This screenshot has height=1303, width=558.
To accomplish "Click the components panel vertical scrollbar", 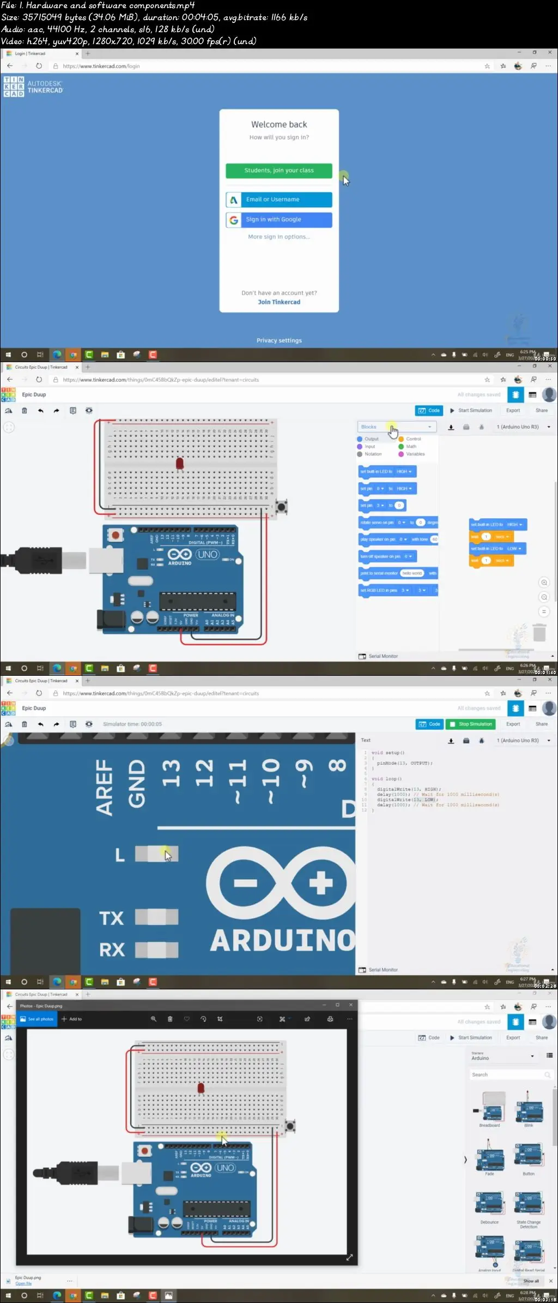I will click(555, 1118).
